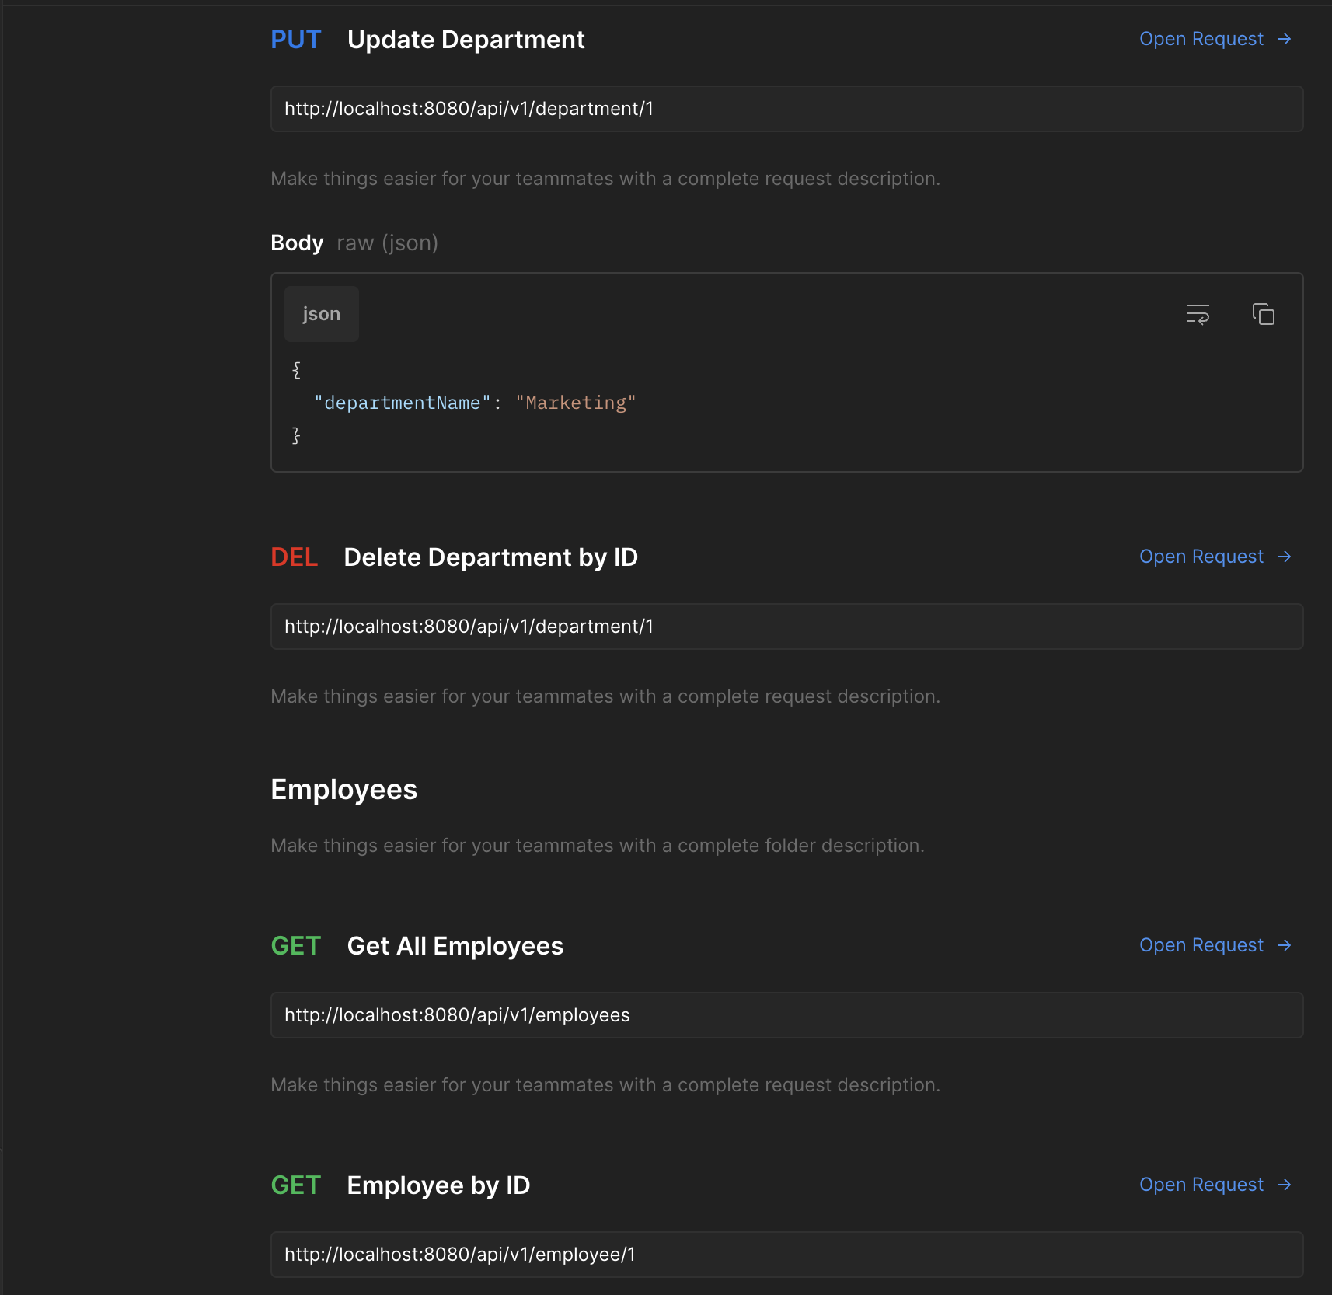Click the Employees folder heading
Viewport: 1332px width, 1295px height.
click(343, 789)
